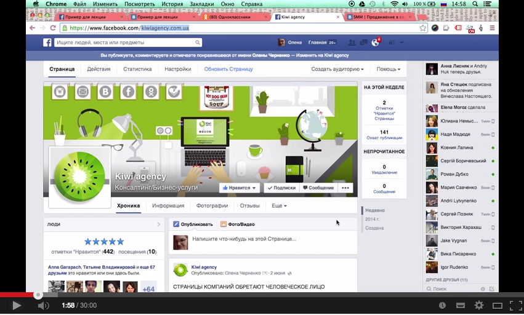The width and height of the screenshot is (524, 315).
Task: Click the Изменить на Kiwi agency link
Action: click(x=323, y=55)
